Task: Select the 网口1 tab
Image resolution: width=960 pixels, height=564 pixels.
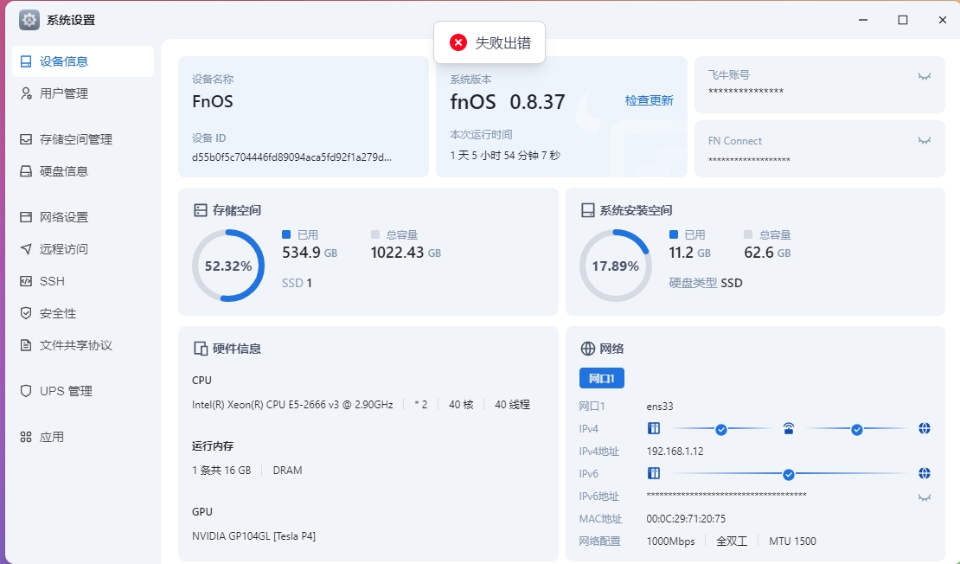Action: pyautogui.click(x=602, y=378)
